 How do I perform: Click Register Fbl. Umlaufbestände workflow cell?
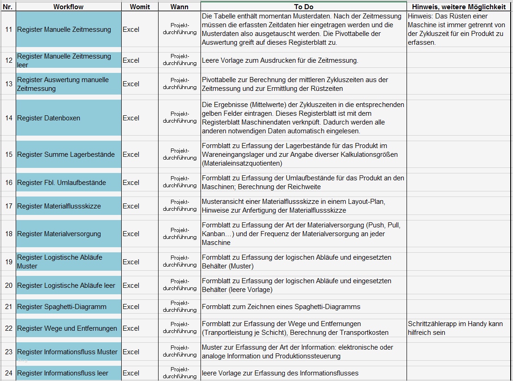[x=68, y=182]
